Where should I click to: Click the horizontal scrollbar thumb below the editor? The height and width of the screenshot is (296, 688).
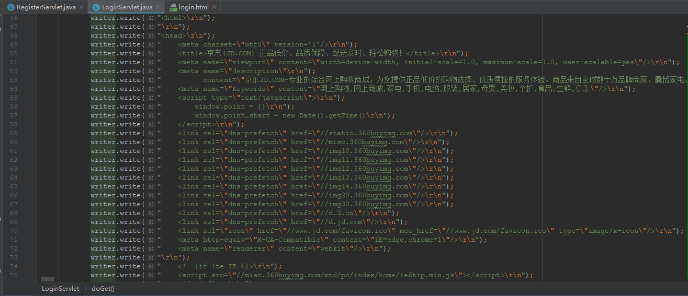(48, 280)
